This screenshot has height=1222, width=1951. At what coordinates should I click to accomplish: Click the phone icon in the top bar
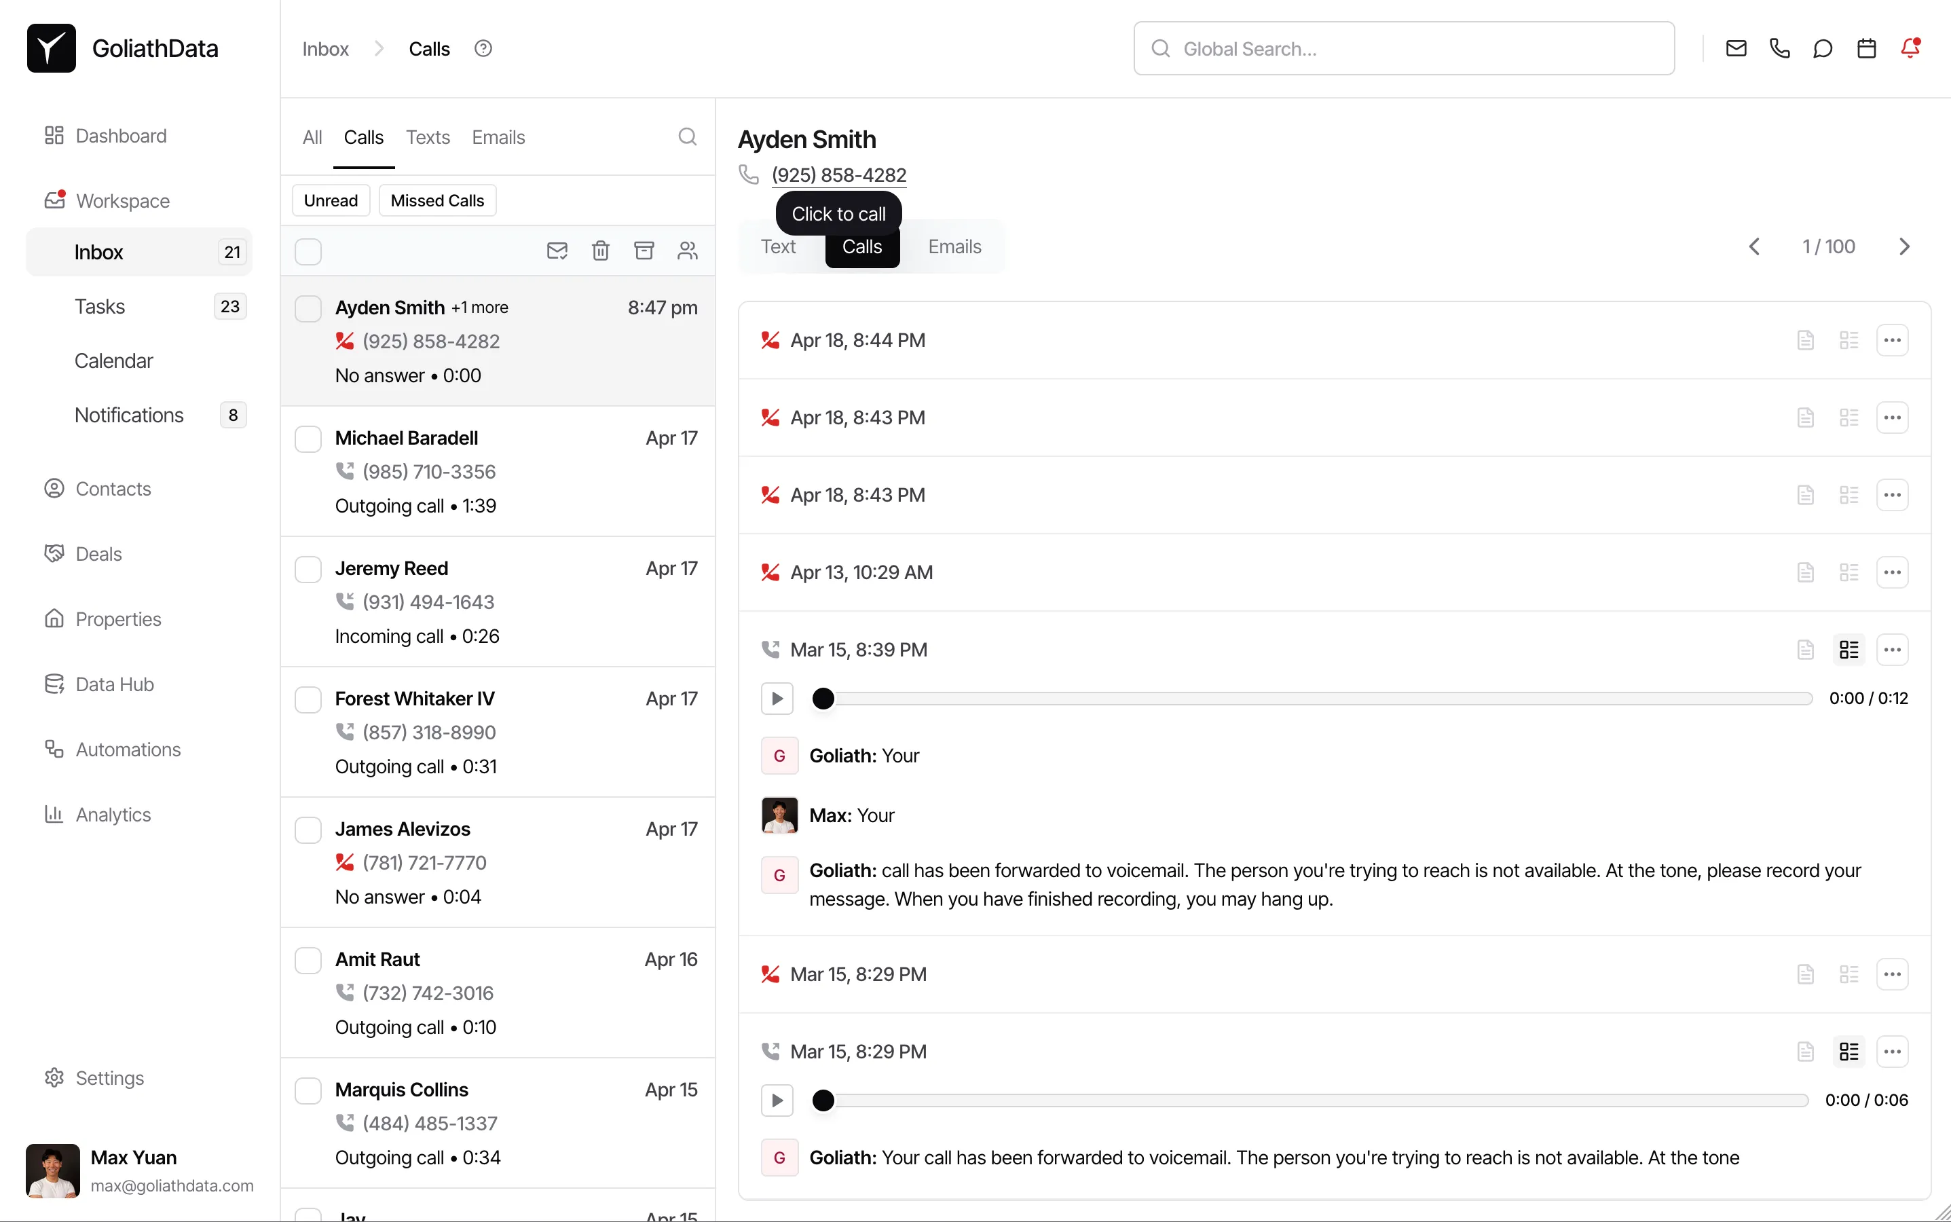pyautogui.click(x=1780, y=48)
